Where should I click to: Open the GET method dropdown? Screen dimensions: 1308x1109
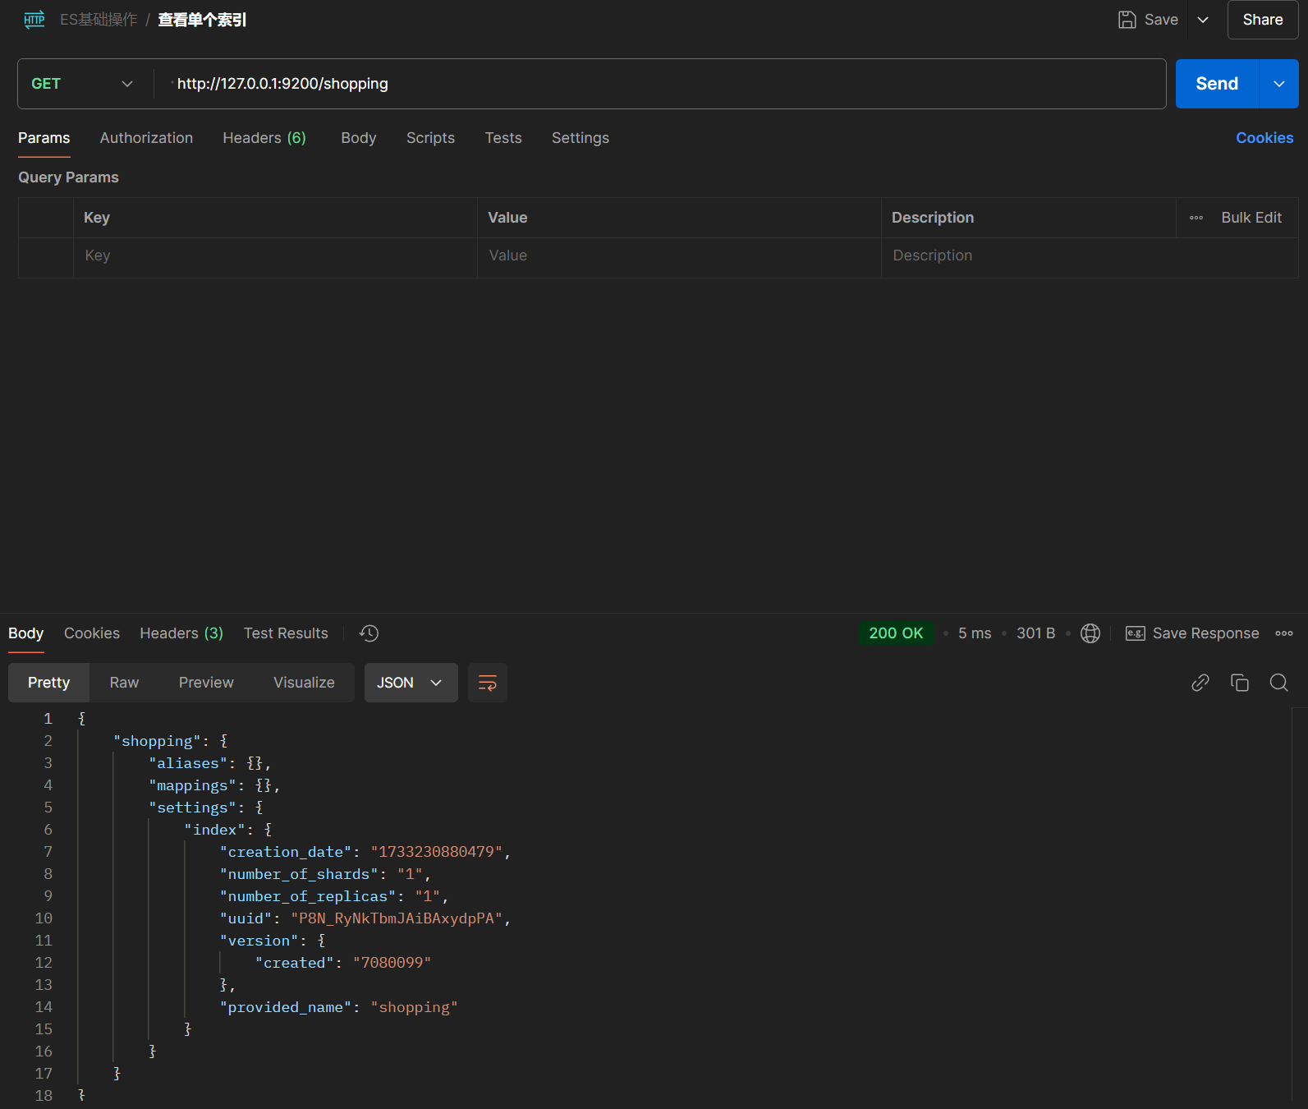coord(82,84)
